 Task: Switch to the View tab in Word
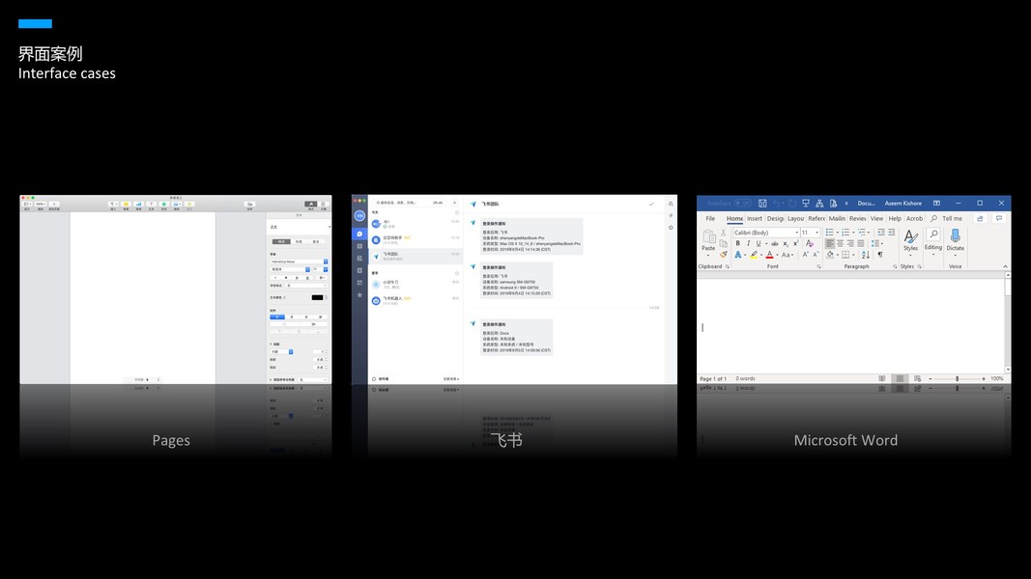pos(876,219)
